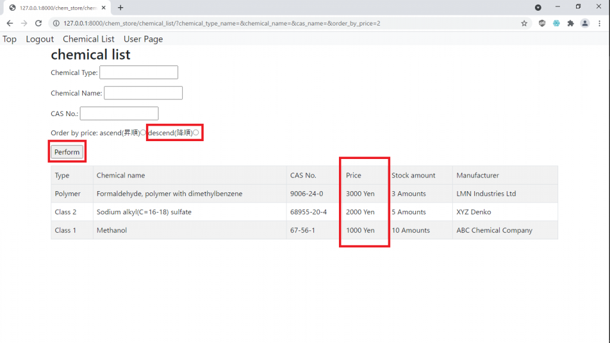Select the ascend price order radio button
Screen dimensions: 610x343
(143, 133)
